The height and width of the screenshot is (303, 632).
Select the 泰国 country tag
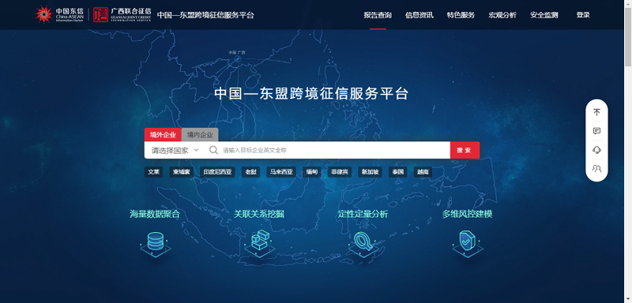[x=398, y=172]
